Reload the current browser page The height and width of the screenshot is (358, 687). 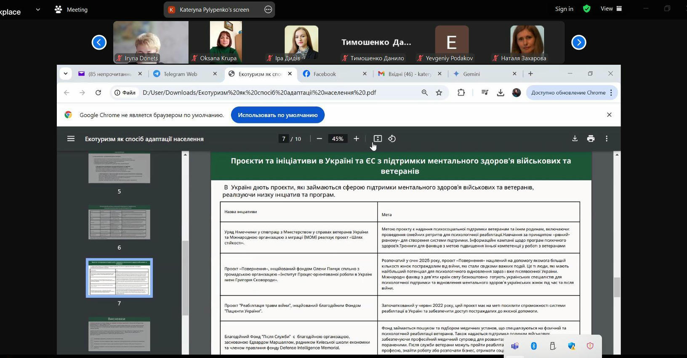tap(98, 93)
